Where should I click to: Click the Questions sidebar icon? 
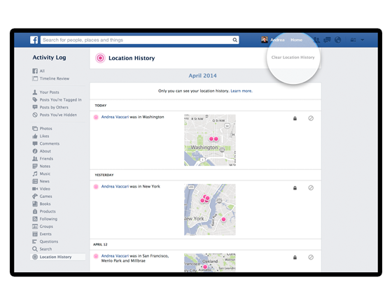click(x=35, y=241)
